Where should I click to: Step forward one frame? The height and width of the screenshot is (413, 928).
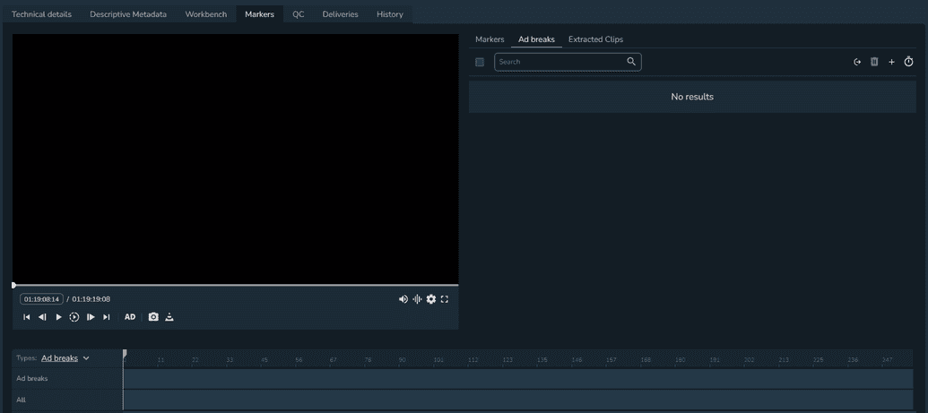pyautogui.click(x=91, y=317)
